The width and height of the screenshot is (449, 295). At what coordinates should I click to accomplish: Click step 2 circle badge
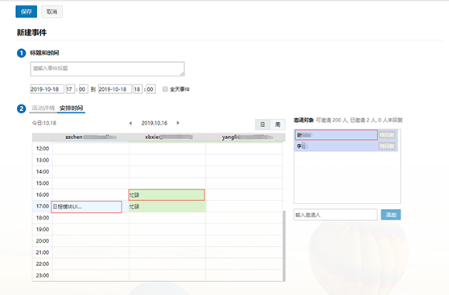[x=21, y=109]
